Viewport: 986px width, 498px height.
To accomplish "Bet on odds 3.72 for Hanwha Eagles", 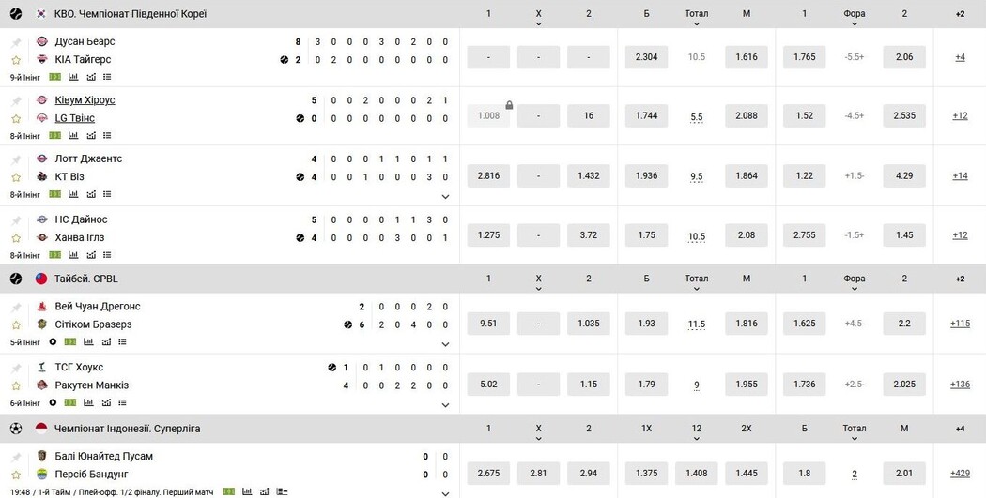I will 589,235.
